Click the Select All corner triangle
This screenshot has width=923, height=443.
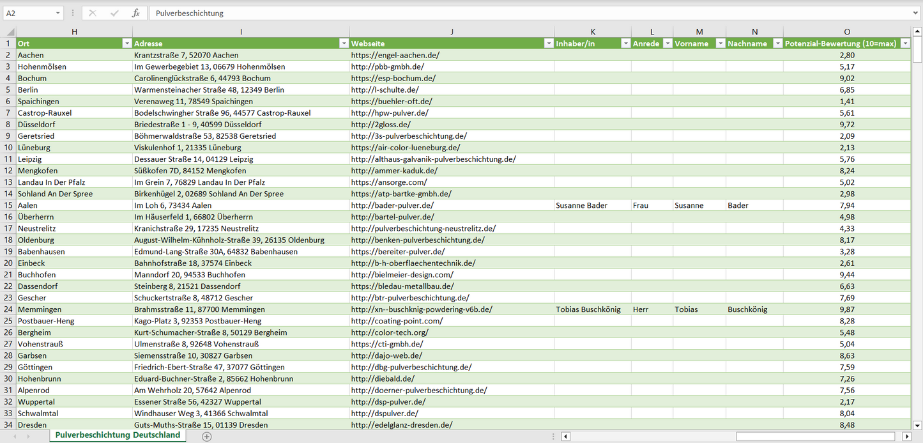click(x=10, y=32)
